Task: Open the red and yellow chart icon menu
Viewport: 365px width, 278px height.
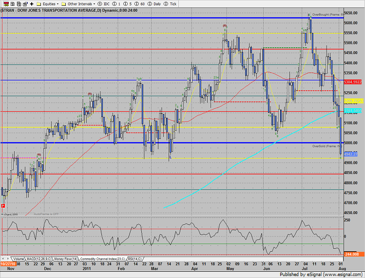Action: 6,4
